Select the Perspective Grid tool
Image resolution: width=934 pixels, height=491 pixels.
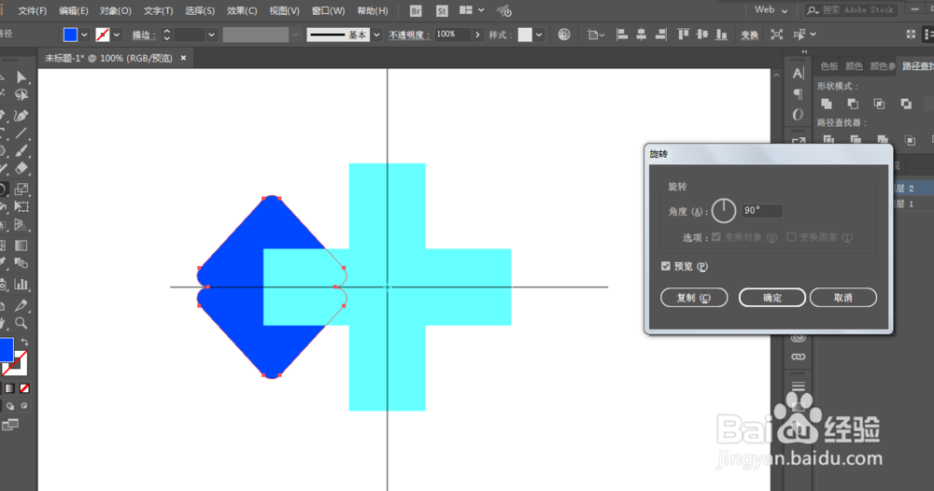21,225
